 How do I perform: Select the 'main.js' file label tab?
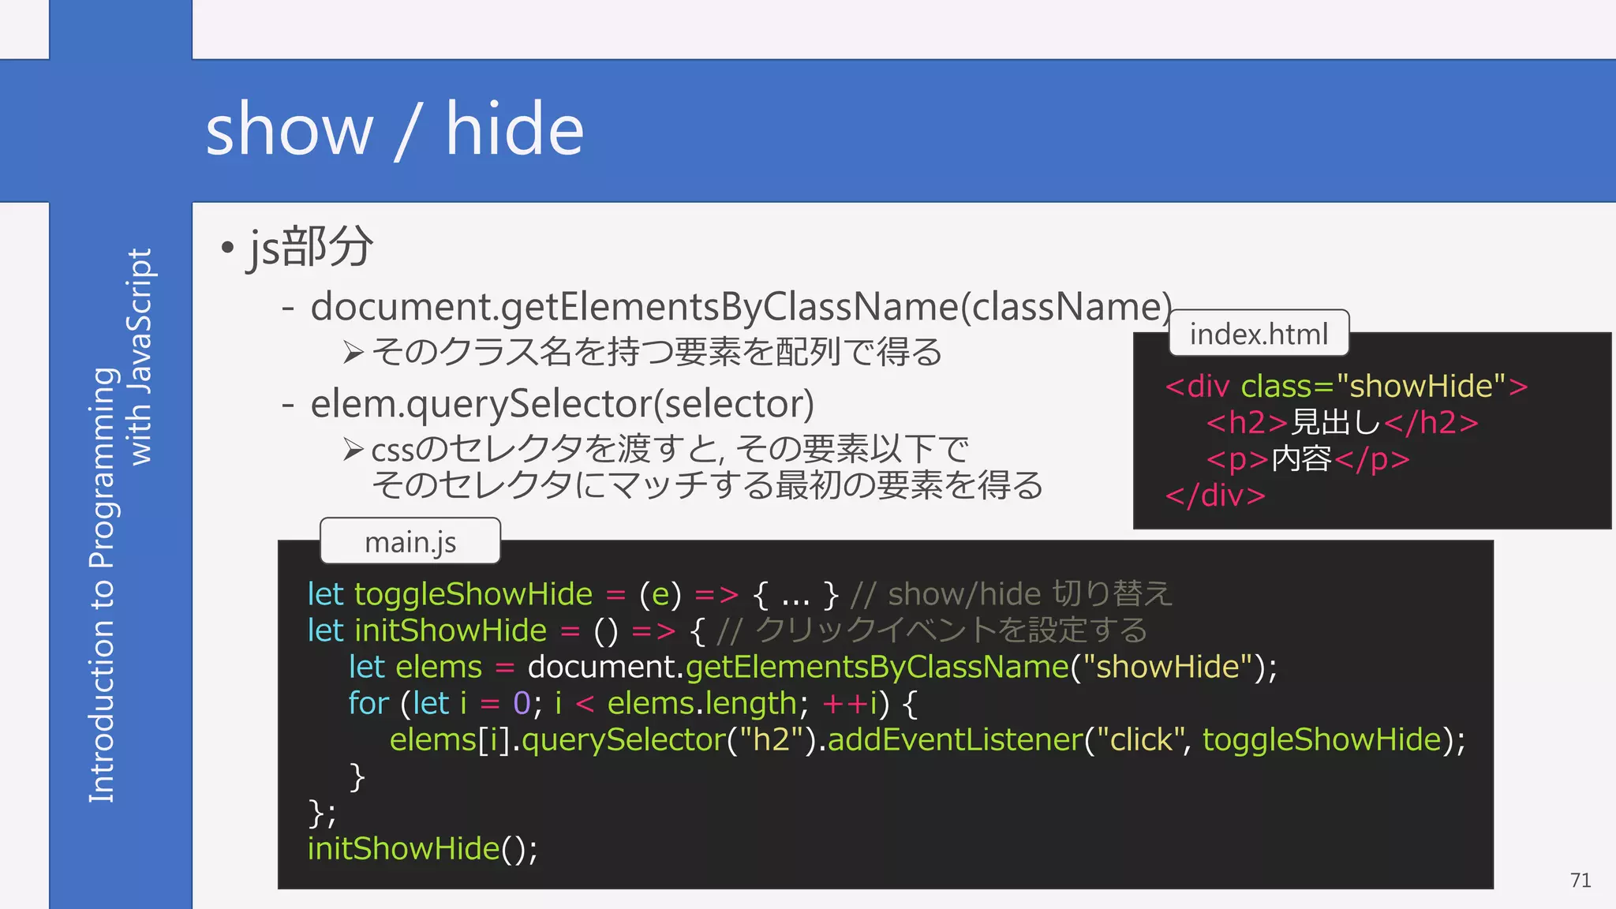(x=410, y=541)
